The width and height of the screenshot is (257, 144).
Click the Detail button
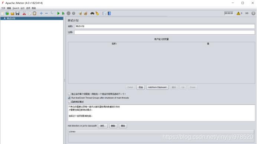click(130, 87)
